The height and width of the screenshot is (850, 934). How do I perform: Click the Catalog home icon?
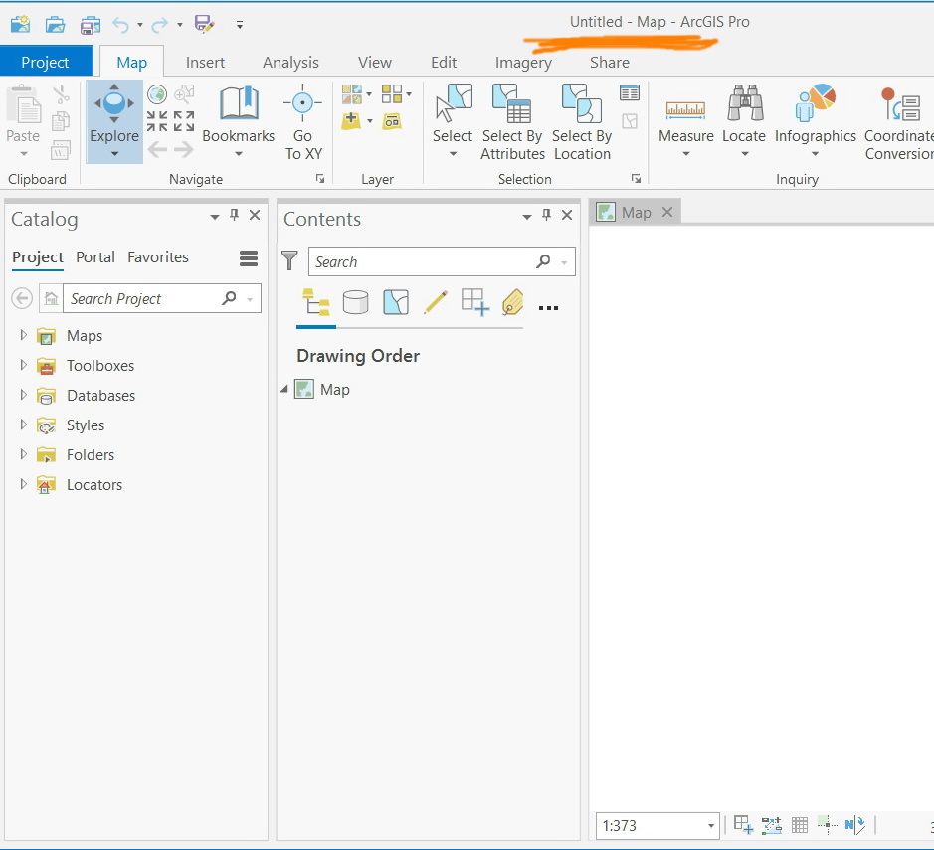(x=52, y=298)
